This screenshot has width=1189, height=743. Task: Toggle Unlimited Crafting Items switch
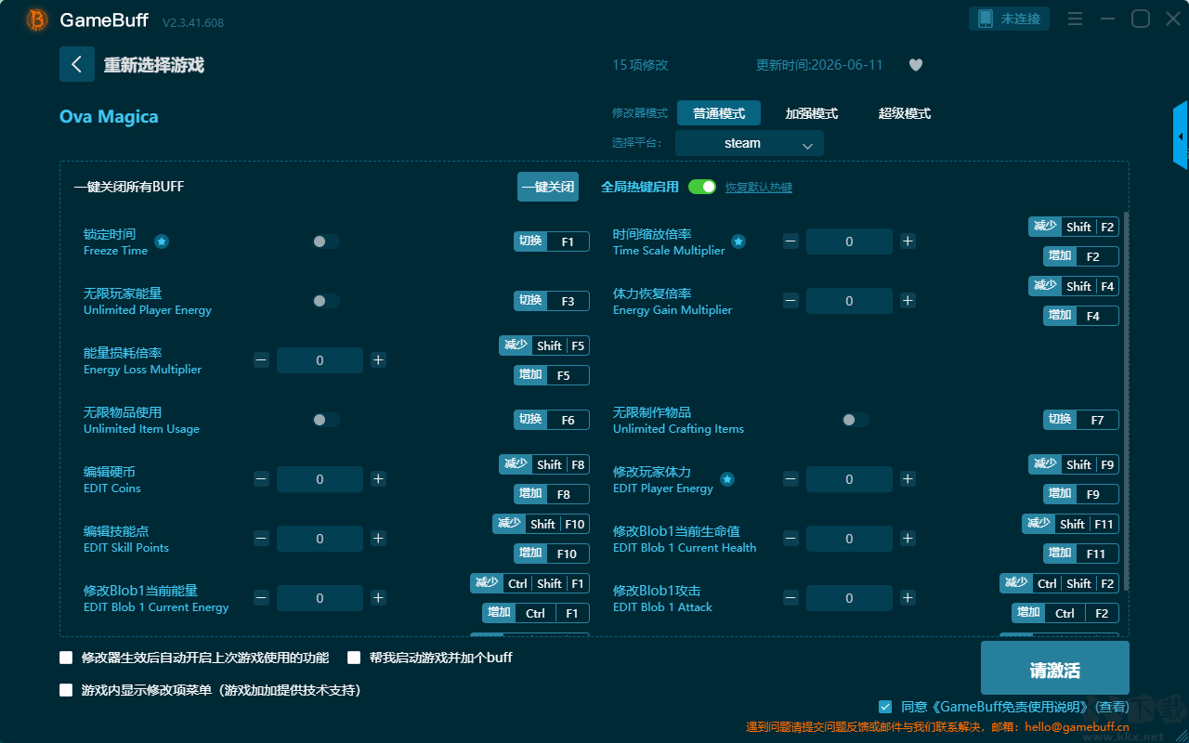(x=856, y=420)
